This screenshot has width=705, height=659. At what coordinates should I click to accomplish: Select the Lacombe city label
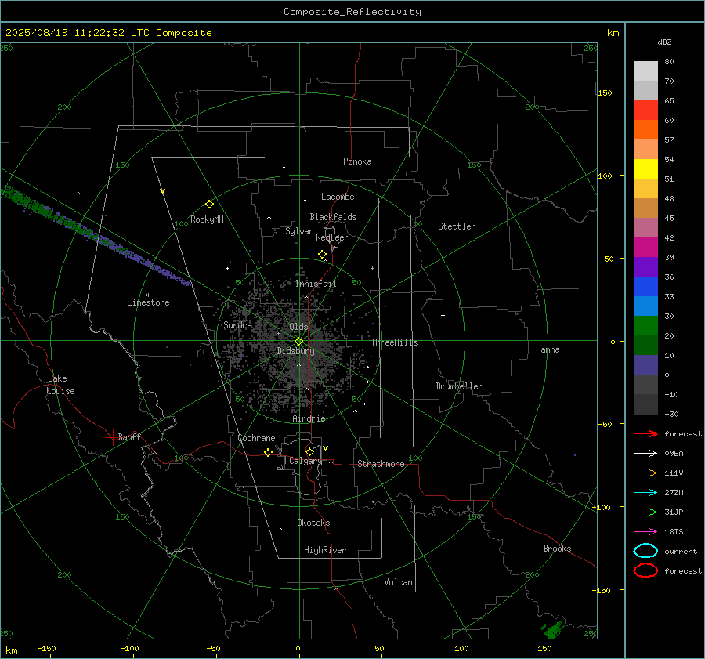tap(338, 197)
